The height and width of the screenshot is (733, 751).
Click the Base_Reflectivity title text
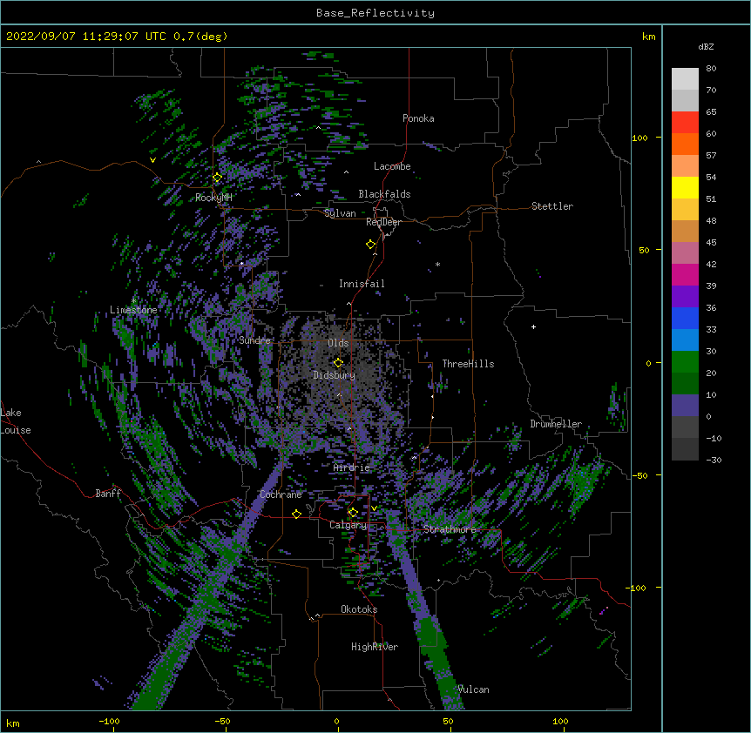pyautogui.click(x=375, y=13)
